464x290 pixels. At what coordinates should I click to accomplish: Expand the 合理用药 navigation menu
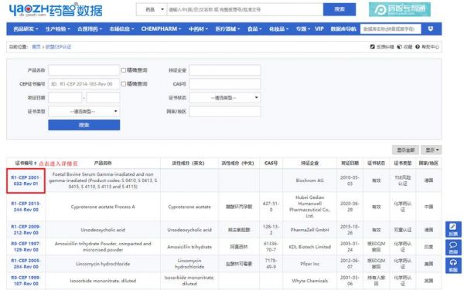coord(90,29)
